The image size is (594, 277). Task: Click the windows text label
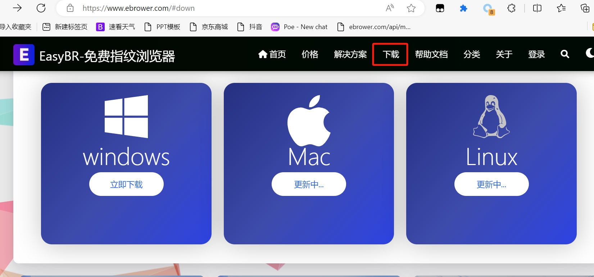coord(126,157)
